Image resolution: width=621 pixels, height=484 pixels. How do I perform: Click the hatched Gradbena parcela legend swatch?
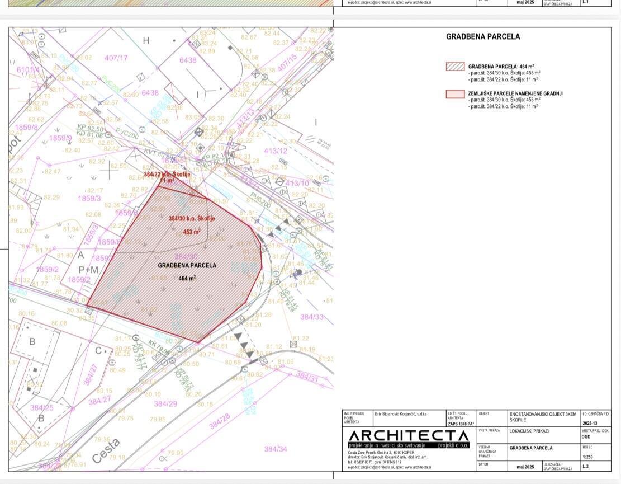455,66
